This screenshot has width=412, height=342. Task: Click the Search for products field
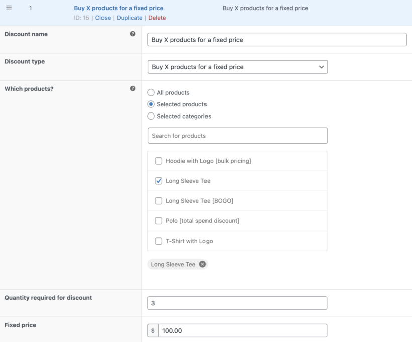237,135
